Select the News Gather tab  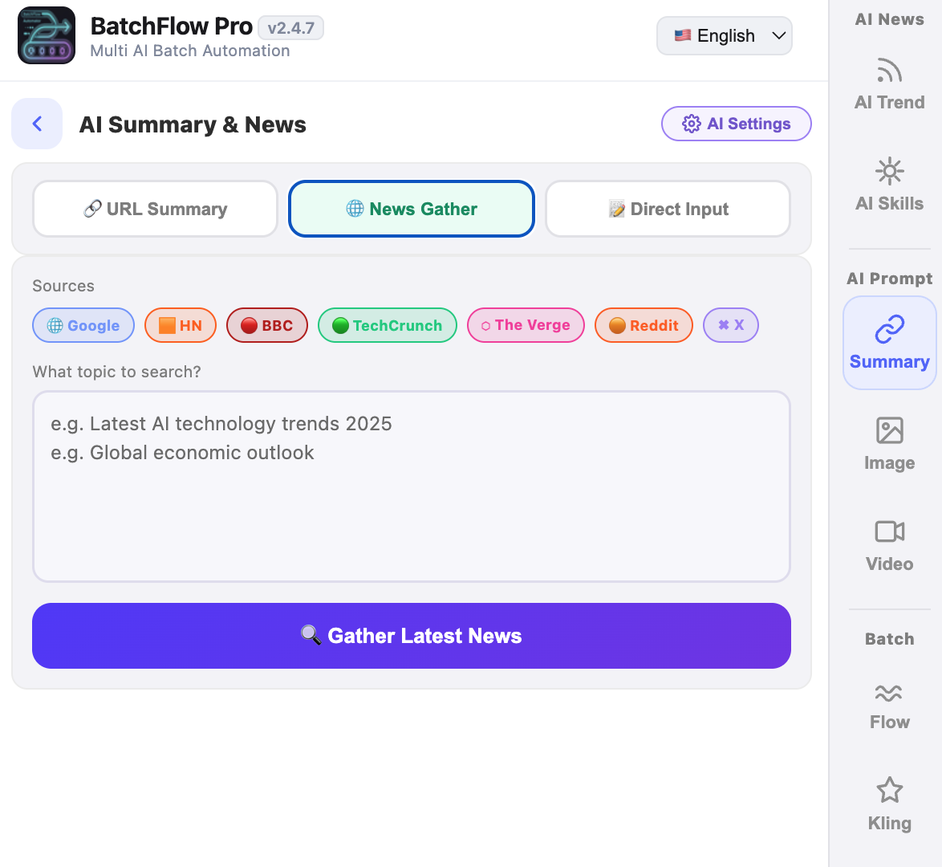412,209
